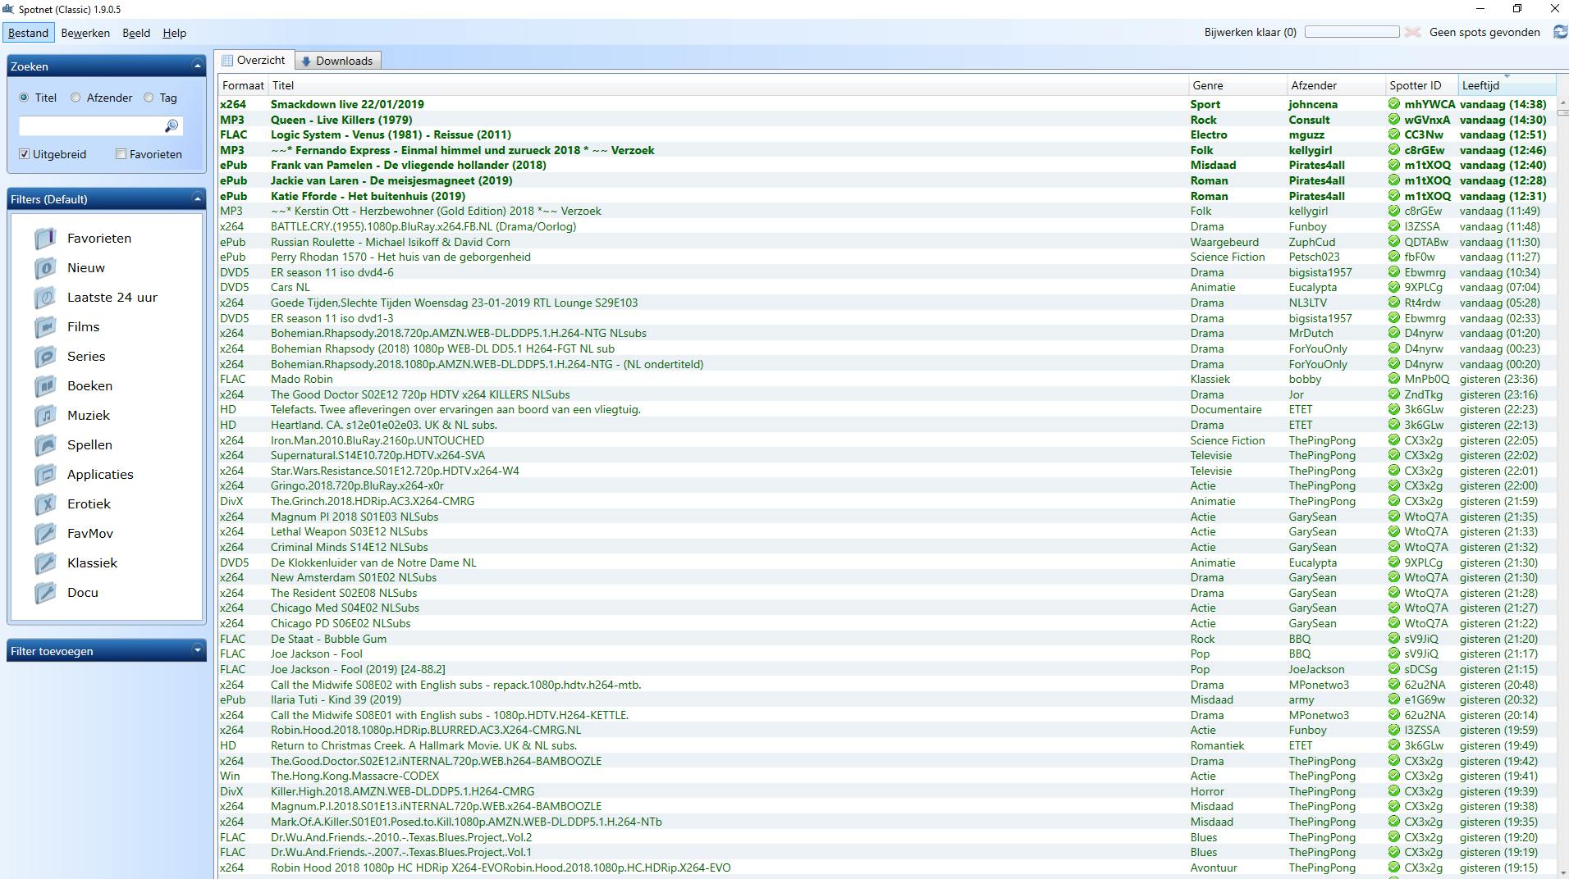The height and width of the screenshot is (879, 1569).
Task: Click verified check icon for Mado Robin row
Action: coord(1393,380)
